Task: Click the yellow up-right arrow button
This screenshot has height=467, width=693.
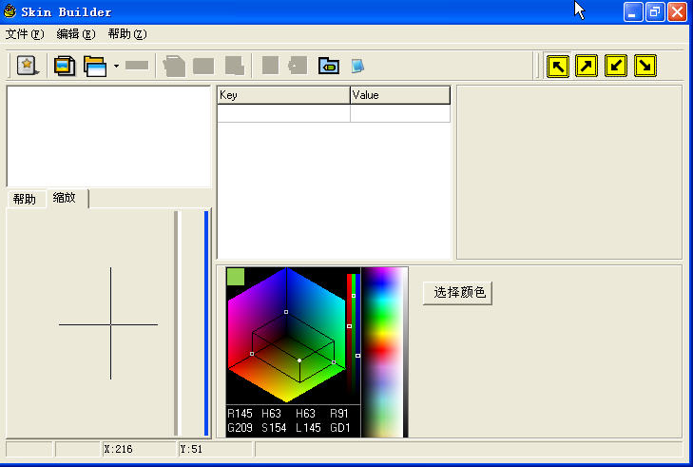Action: click(587, 67)
